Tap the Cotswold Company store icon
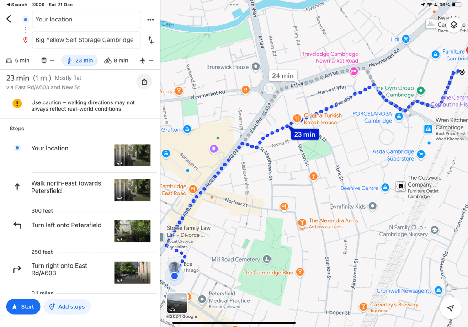 401,186
